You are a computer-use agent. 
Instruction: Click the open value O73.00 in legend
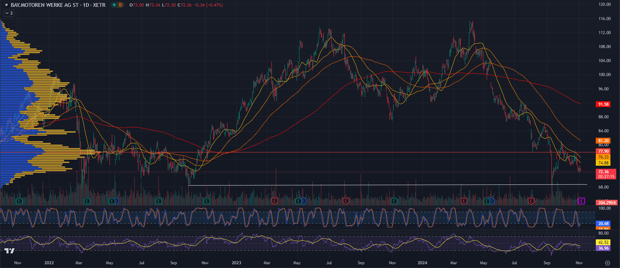click(136, 5)
